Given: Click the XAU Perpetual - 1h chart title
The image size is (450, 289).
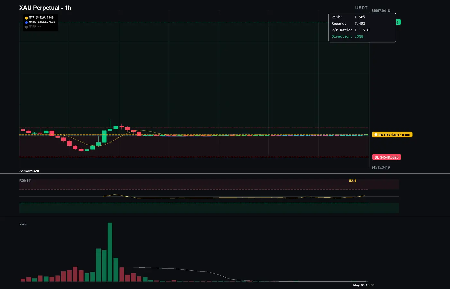Looking at the screenshot, I should (45, 8).
